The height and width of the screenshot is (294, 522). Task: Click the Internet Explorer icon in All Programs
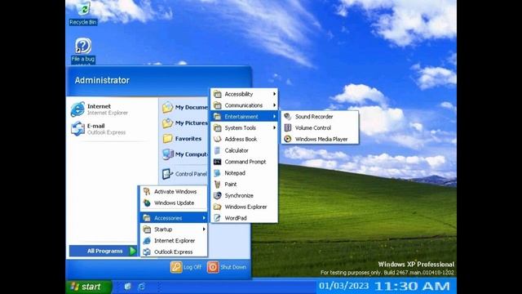(x=147, y=241)
